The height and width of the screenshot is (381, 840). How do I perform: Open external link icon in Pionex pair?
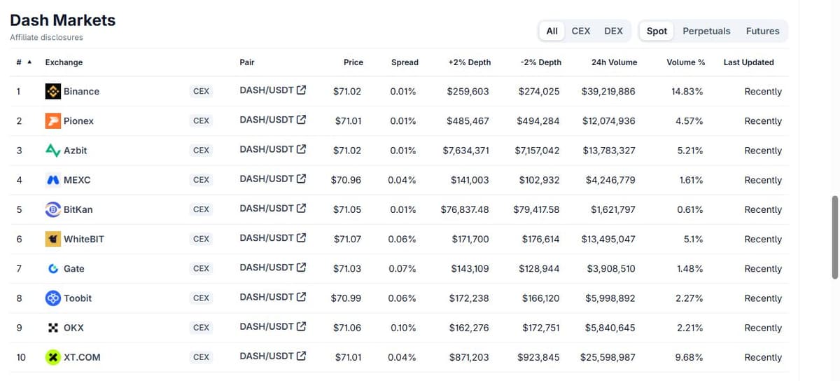pyautogui.click(x=302, y=120)
